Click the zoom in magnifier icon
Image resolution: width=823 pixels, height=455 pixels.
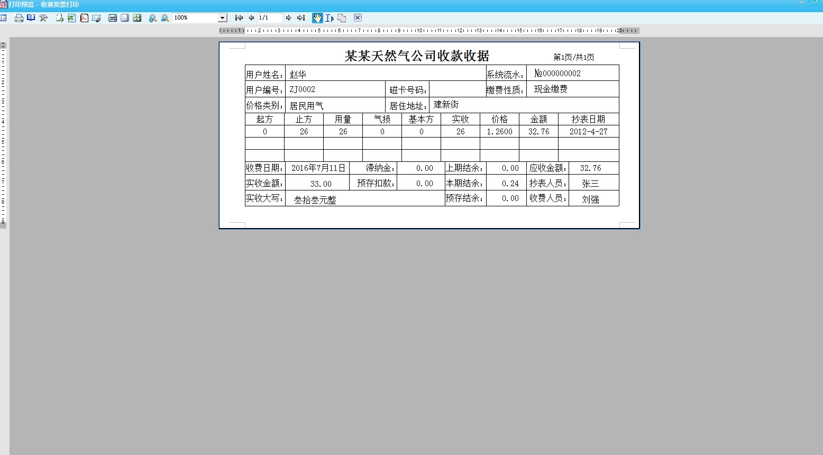pyautogui.click(x=153, y=18)
